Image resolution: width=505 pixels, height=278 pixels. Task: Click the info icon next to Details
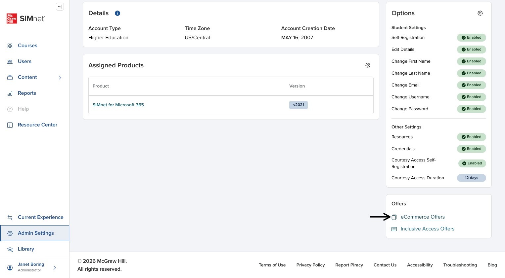point(117,13)
